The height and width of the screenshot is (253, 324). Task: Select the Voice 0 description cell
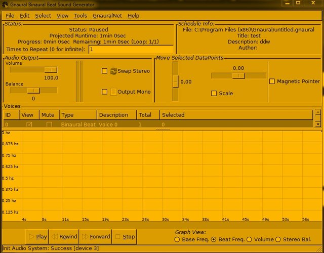coord(108,124)
